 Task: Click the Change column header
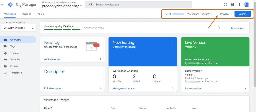pyautogui.click(x=143, y=108)
